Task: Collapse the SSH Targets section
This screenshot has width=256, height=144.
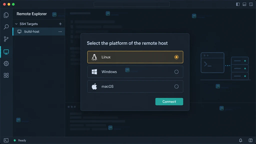Action: pyautogui.click(x=16, y=24)
